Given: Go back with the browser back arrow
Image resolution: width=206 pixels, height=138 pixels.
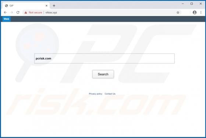Looking at the screenshot, I should [x=5, y=12].
